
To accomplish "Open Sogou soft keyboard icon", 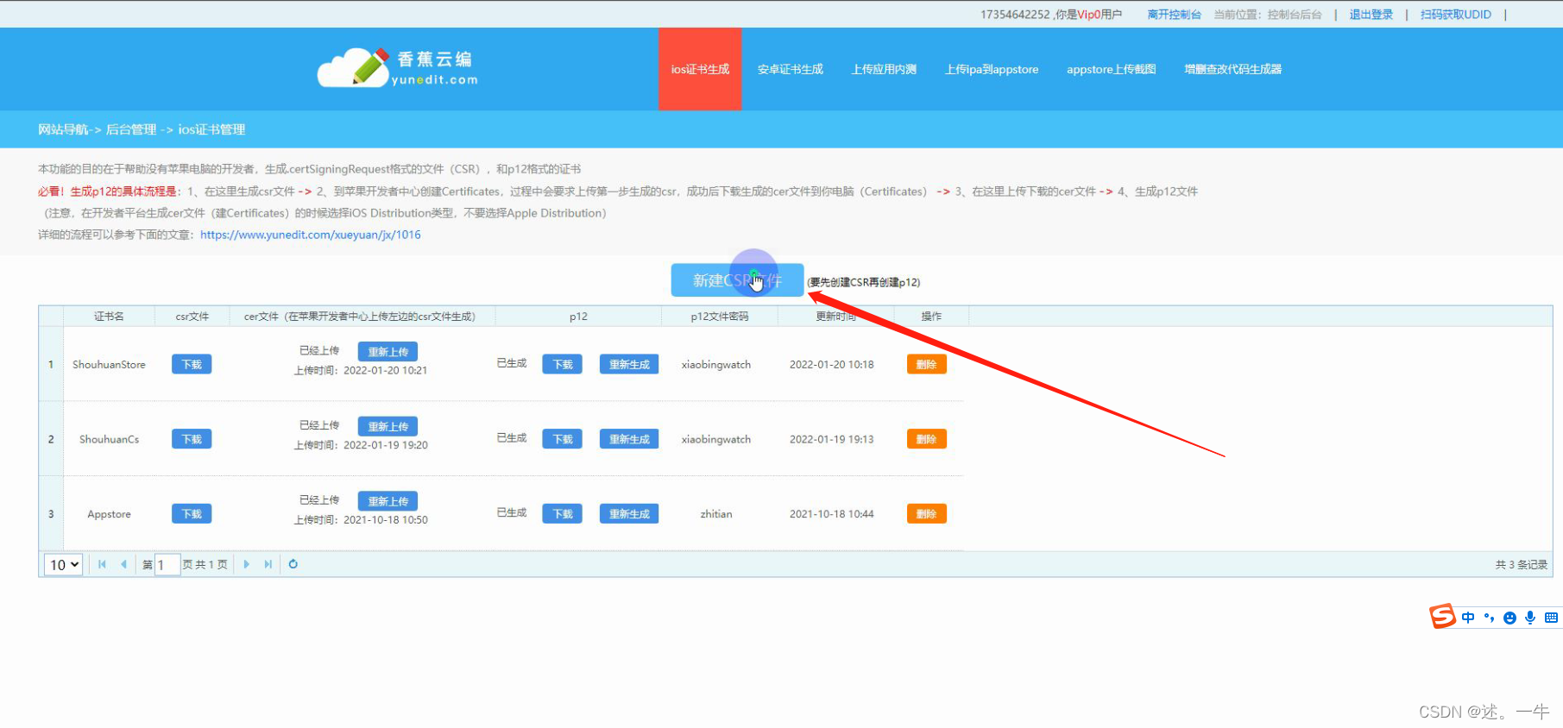I will (x=1551, y=618).
